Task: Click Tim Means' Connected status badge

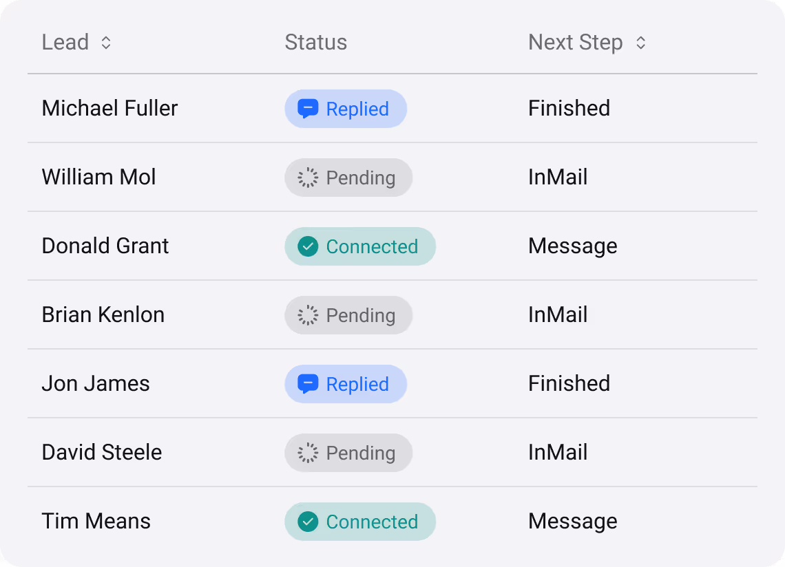Action: pyautogui.click(x=360, y=522)
